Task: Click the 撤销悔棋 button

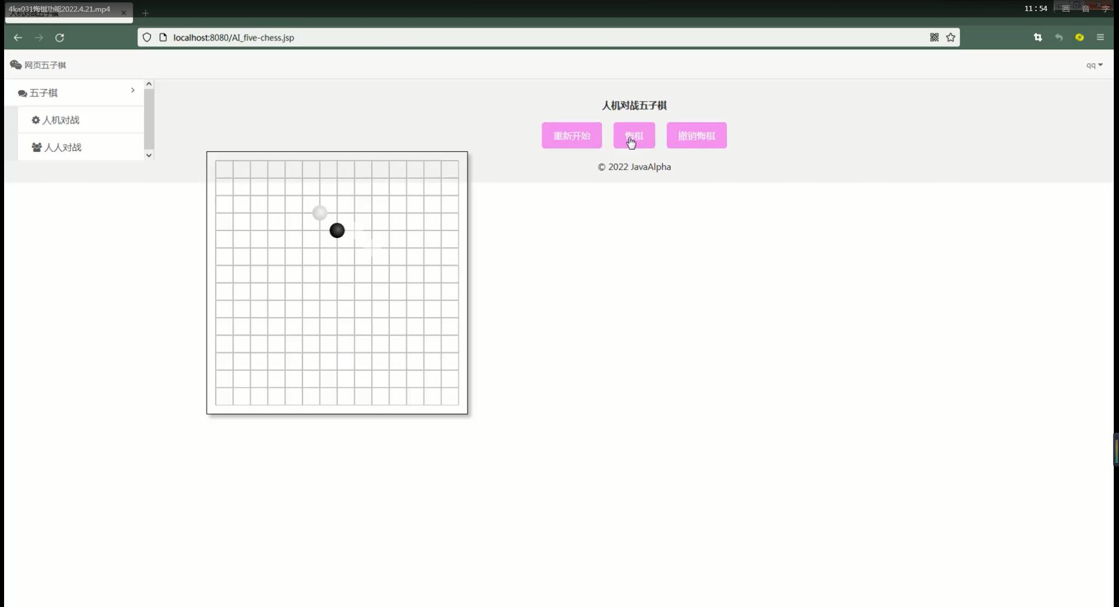Action: pyautogui.click(x=696, y=136)
